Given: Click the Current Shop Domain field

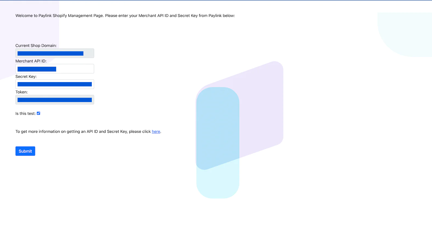Looking at the screenshot, I should [x=55, y=53].
